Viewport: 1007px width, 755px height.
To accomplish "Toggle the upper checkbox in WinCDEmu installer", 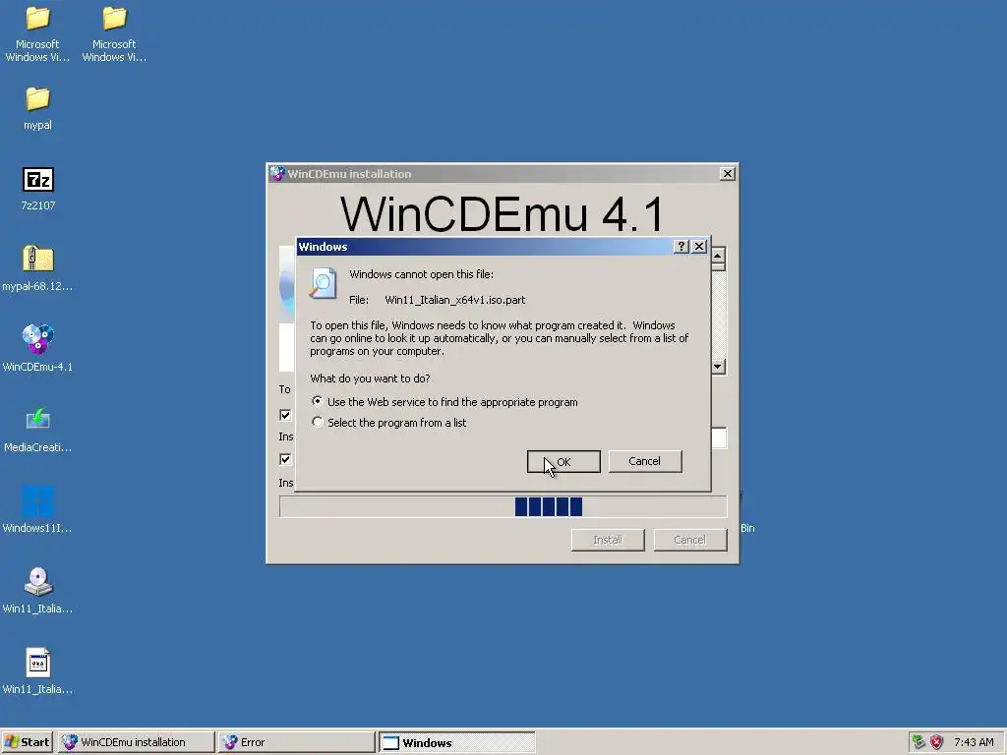I will tap(286, 415).
